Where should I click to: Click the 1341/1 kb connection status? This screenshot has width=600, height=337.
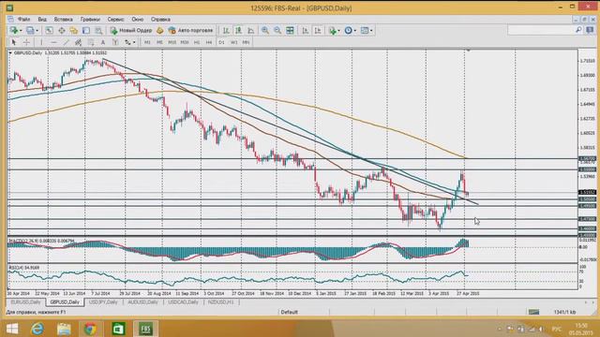pyautogui.click(x=564, y=312)
